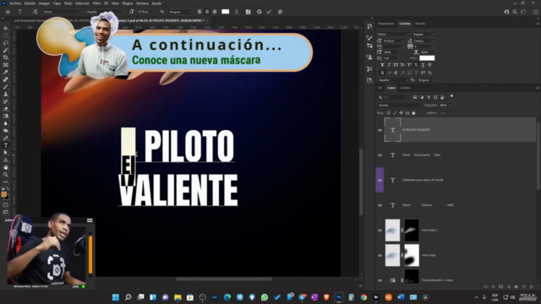Hide the nave copia 2 layer
This screenshot has height=304, width=541.
(x=380, y=231)
